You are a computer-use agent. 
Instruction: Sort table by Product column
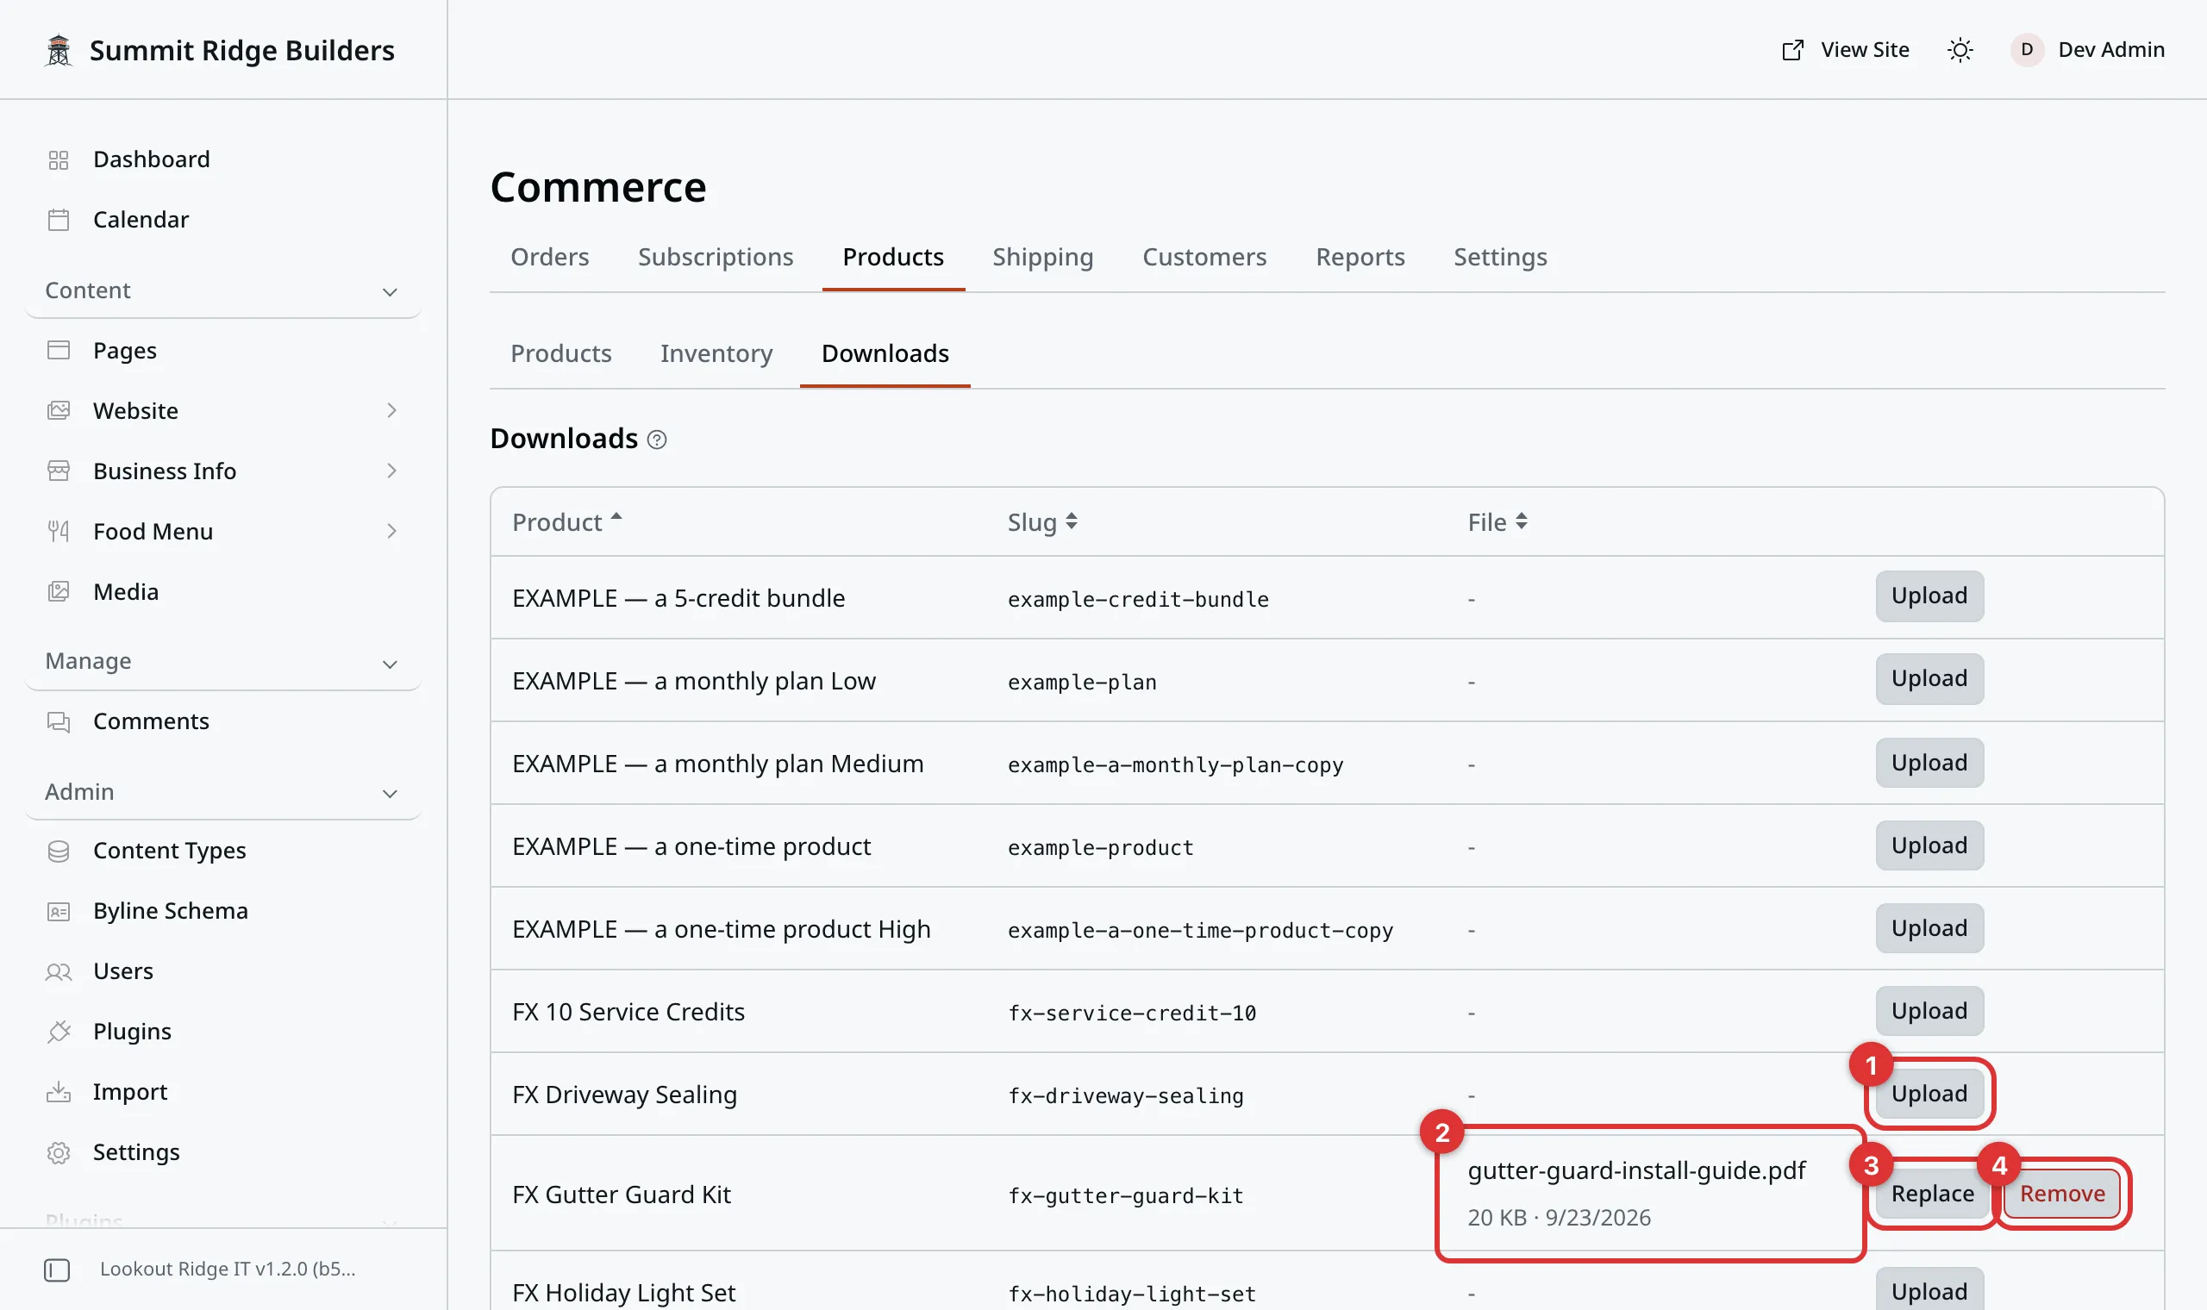pos(566,521)
